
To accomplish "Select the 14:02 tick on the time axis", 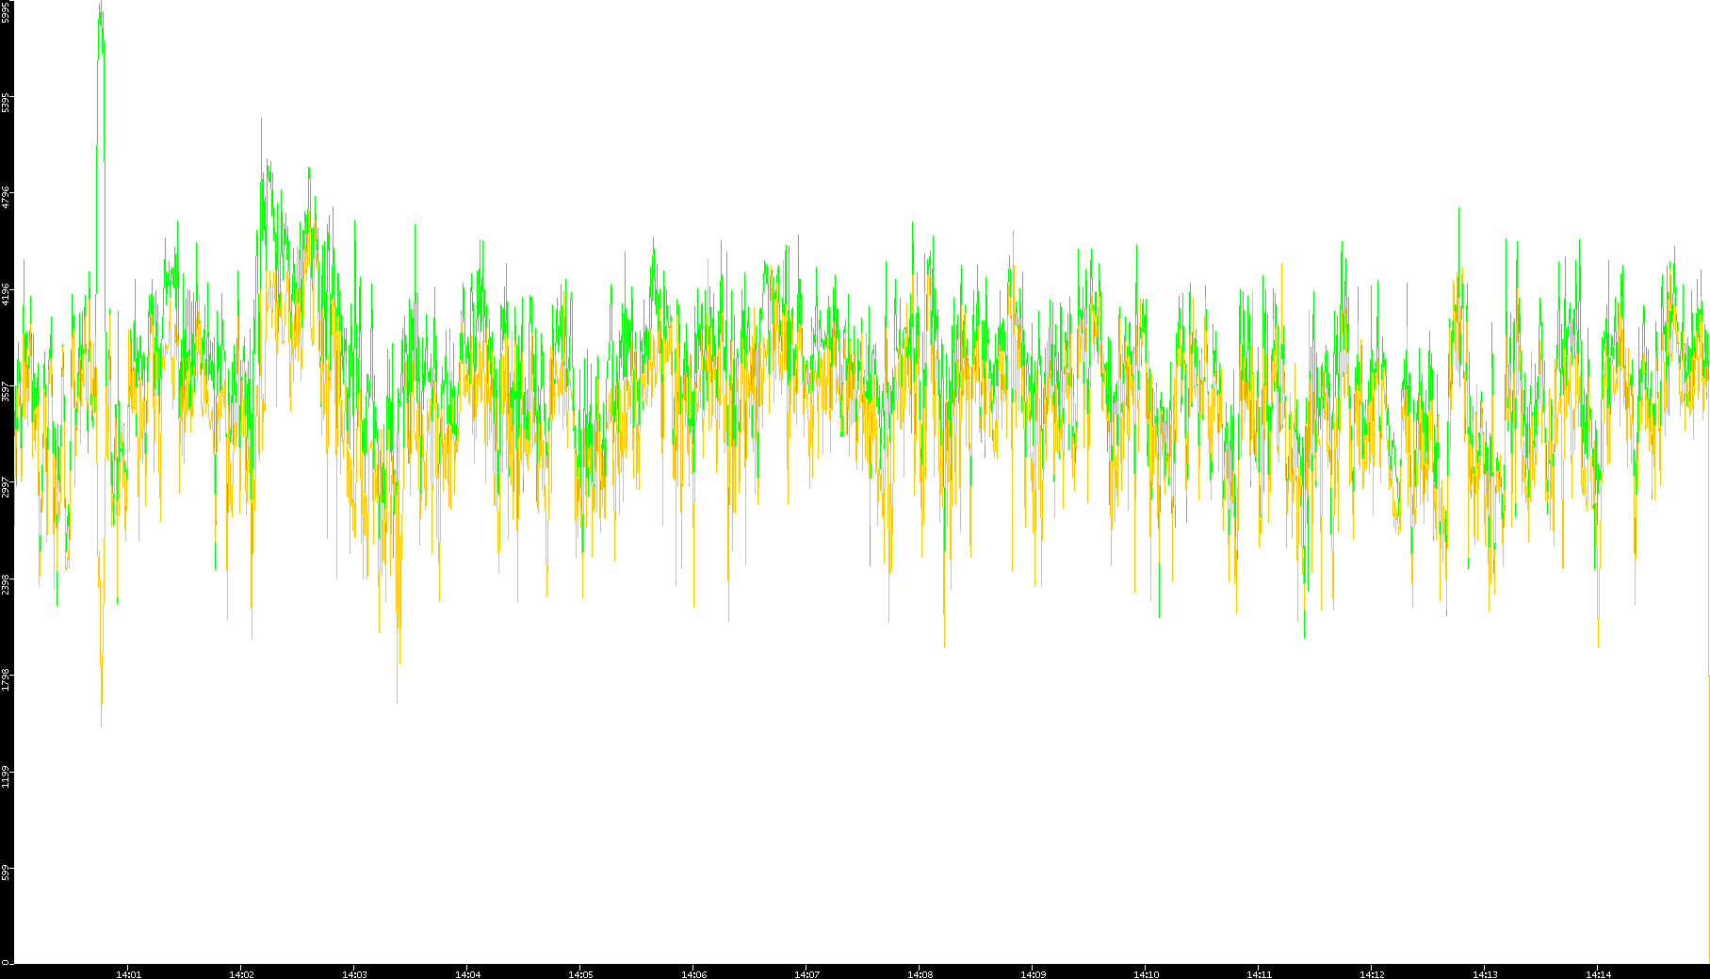I will [241, 973].
